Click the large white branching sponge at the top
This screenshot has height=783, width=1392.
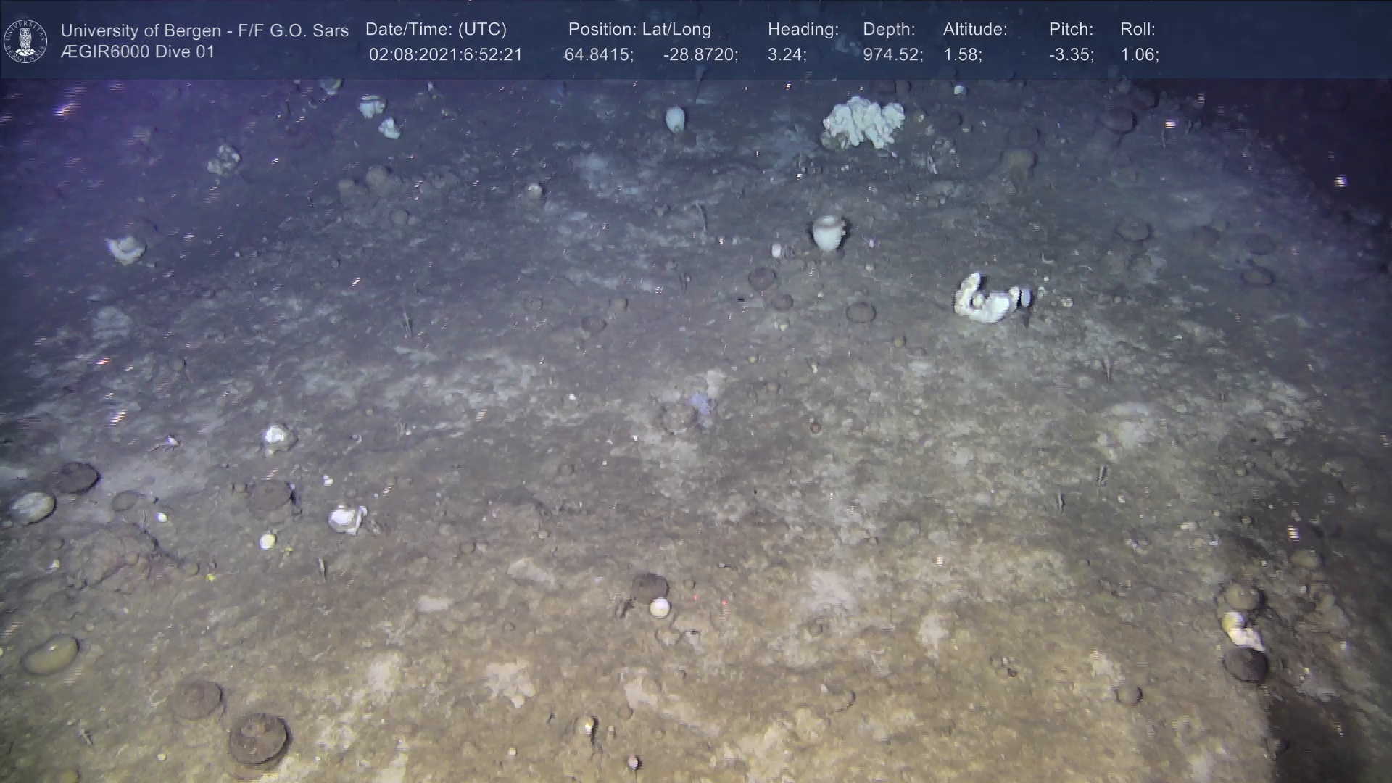tap(863, 123)
